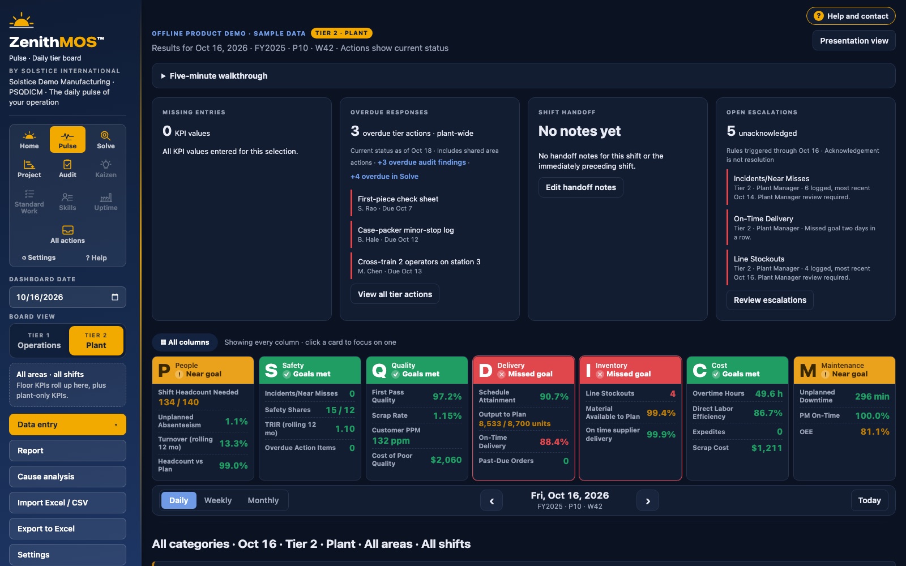906x566 pixels.
Task: Open Help and contact
Action: (851, 16)
